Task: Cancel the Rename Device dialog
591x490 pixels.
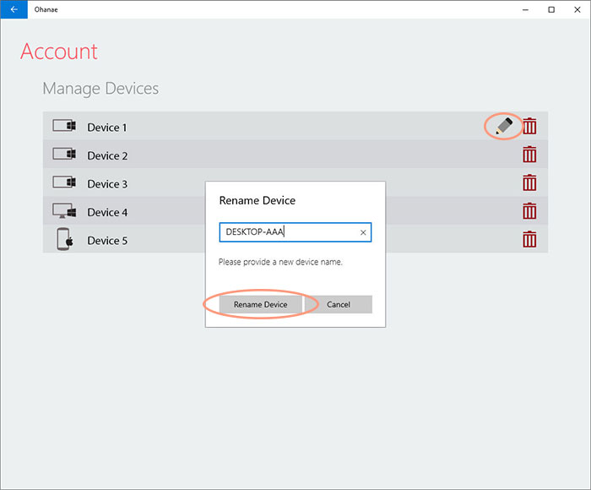Action: coord(339,304)
